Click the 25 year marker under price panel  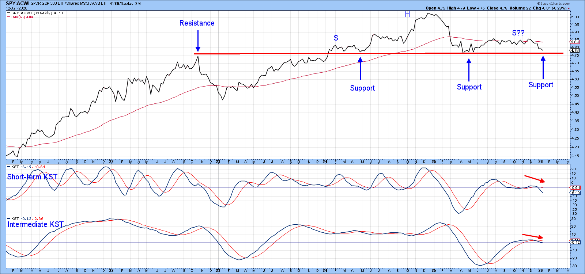(434, 161)
